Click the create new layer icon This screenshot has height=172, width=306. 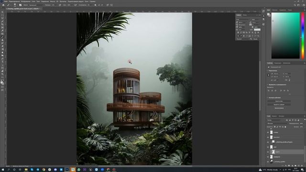(298, 166)
